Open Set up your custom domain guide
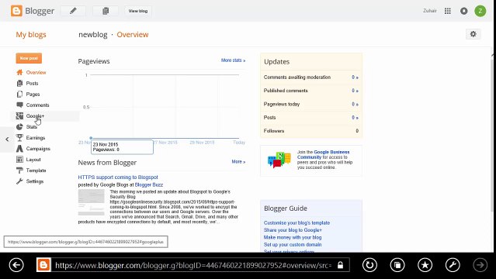This screenshot has height=279, width=496. pos(293,245)
